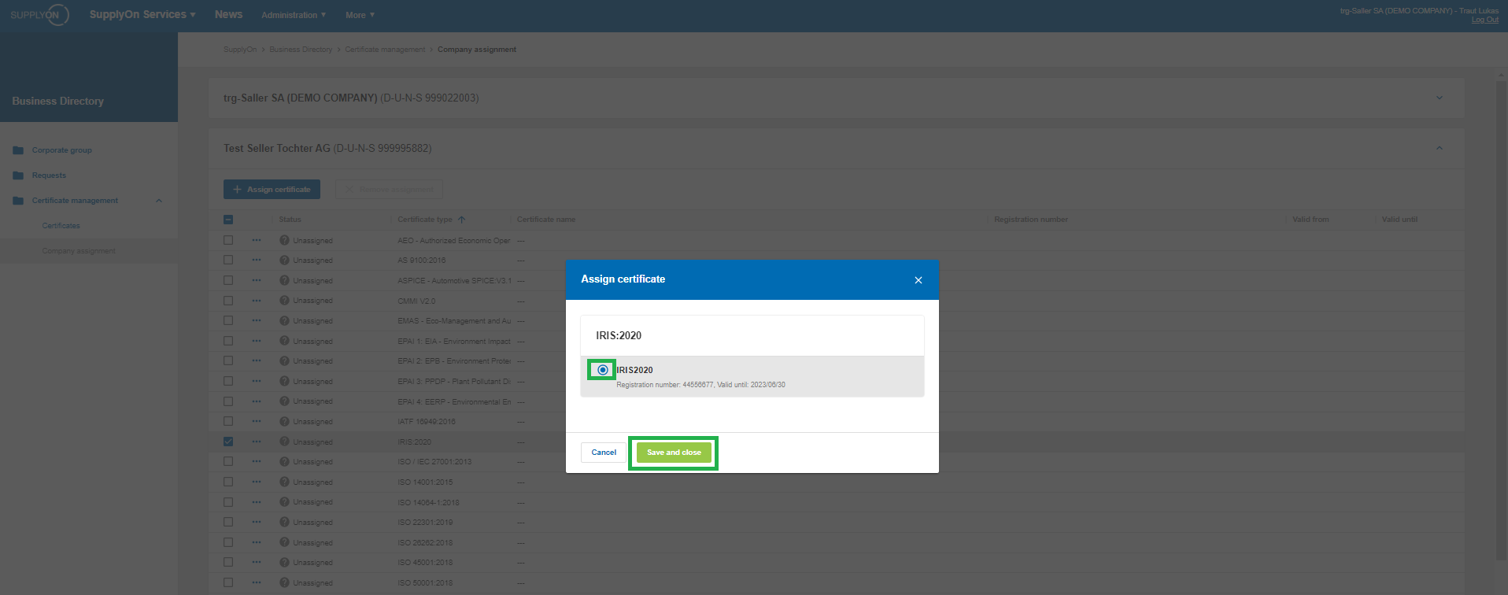Click the ISO 50001:2018 certificate type cell

coord(425,583)
